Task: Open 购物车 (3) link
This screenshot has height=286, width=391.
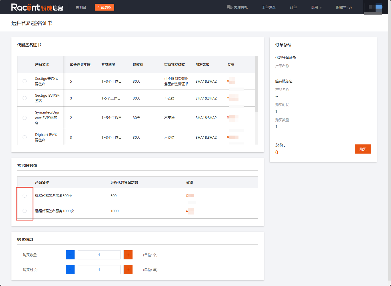Action: click(344, 7)
